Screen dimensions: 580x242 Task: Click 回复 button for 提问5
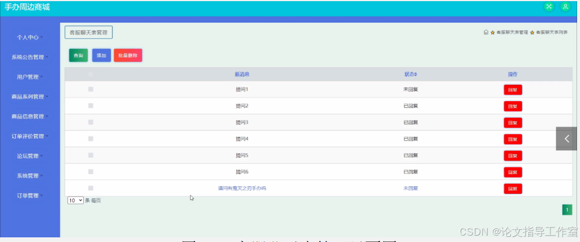tap(513, 156)
